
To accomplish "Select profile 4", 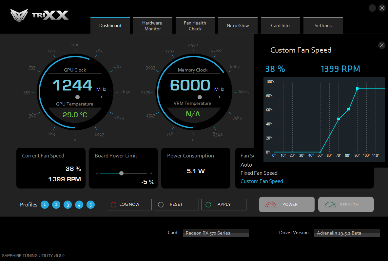I will pyautogui.click(x=79, y=204).
